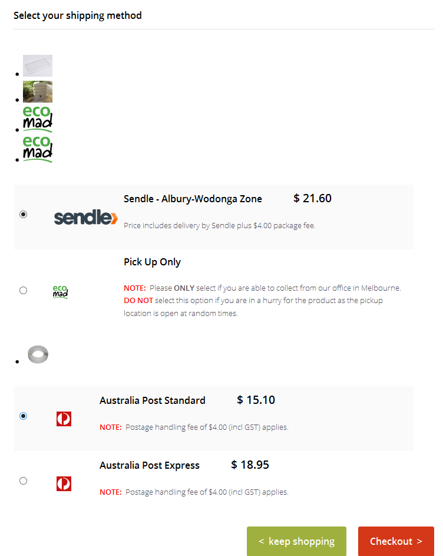
Task: Click the Sendle - Albury-Wodonga Zone title
Action: 193,199
